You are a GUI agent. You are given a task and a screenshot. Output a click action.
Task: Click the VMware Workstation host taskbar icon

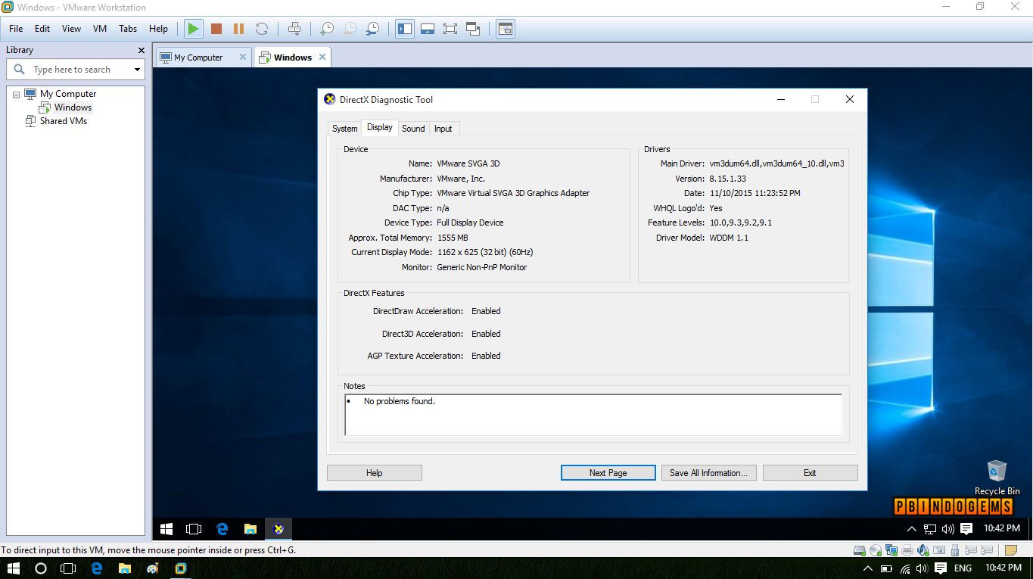pos(180,568)
